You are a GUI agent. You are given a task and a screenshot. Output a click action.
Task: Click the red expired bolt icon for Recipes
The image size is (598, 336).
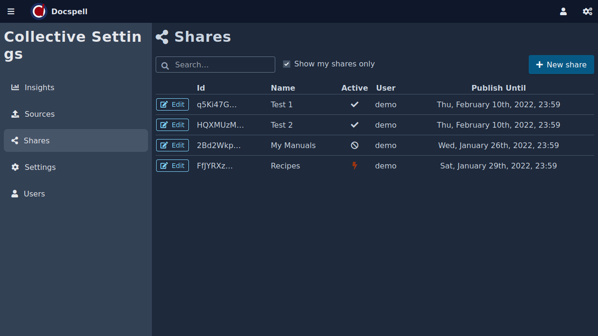[354, 166]
